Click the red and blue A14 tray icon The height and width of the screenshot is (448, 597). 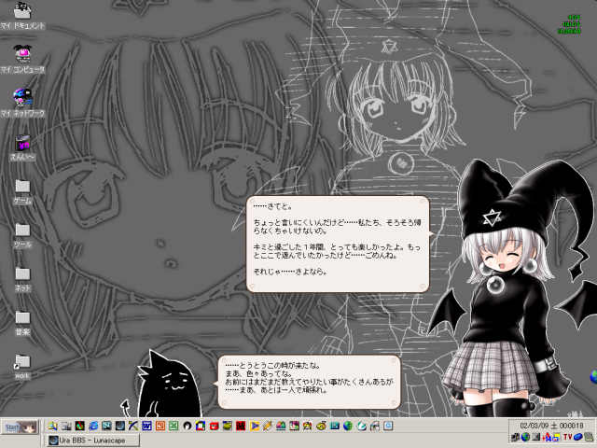click(x=547, y=437)
